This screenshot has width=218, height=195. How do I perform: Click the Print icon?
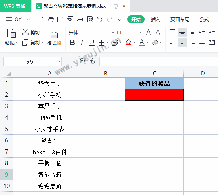tap(80, 19)
